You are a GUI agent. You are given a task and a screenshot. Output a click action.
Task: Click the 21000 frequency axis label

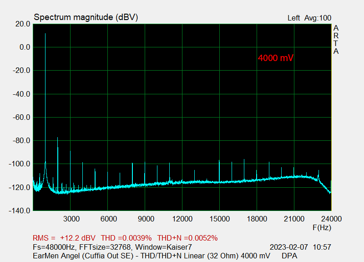(x=294, y=219)
